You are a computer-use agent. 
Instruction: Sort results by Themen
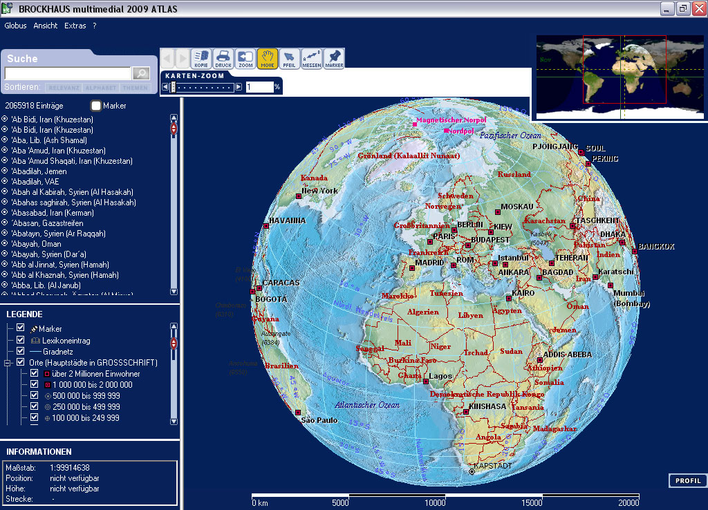coord(135,88)
